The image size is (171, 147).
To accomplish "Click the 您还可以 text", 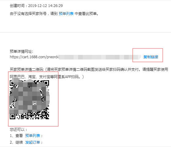I will click(x=18, y=129).
